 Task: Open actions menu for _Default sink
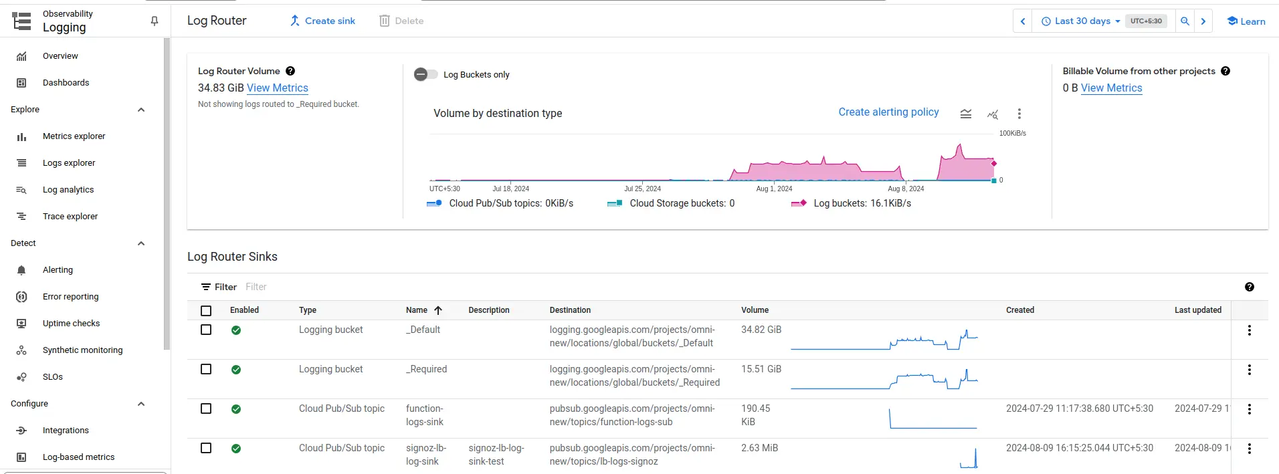1250,330
